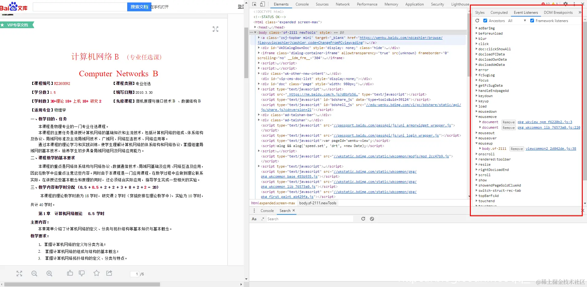Viewport: 587px width, 287px height.
Task: Open pkg_wkview_npm_f6220b2.js:3 source link
Action: coord(545,122)
